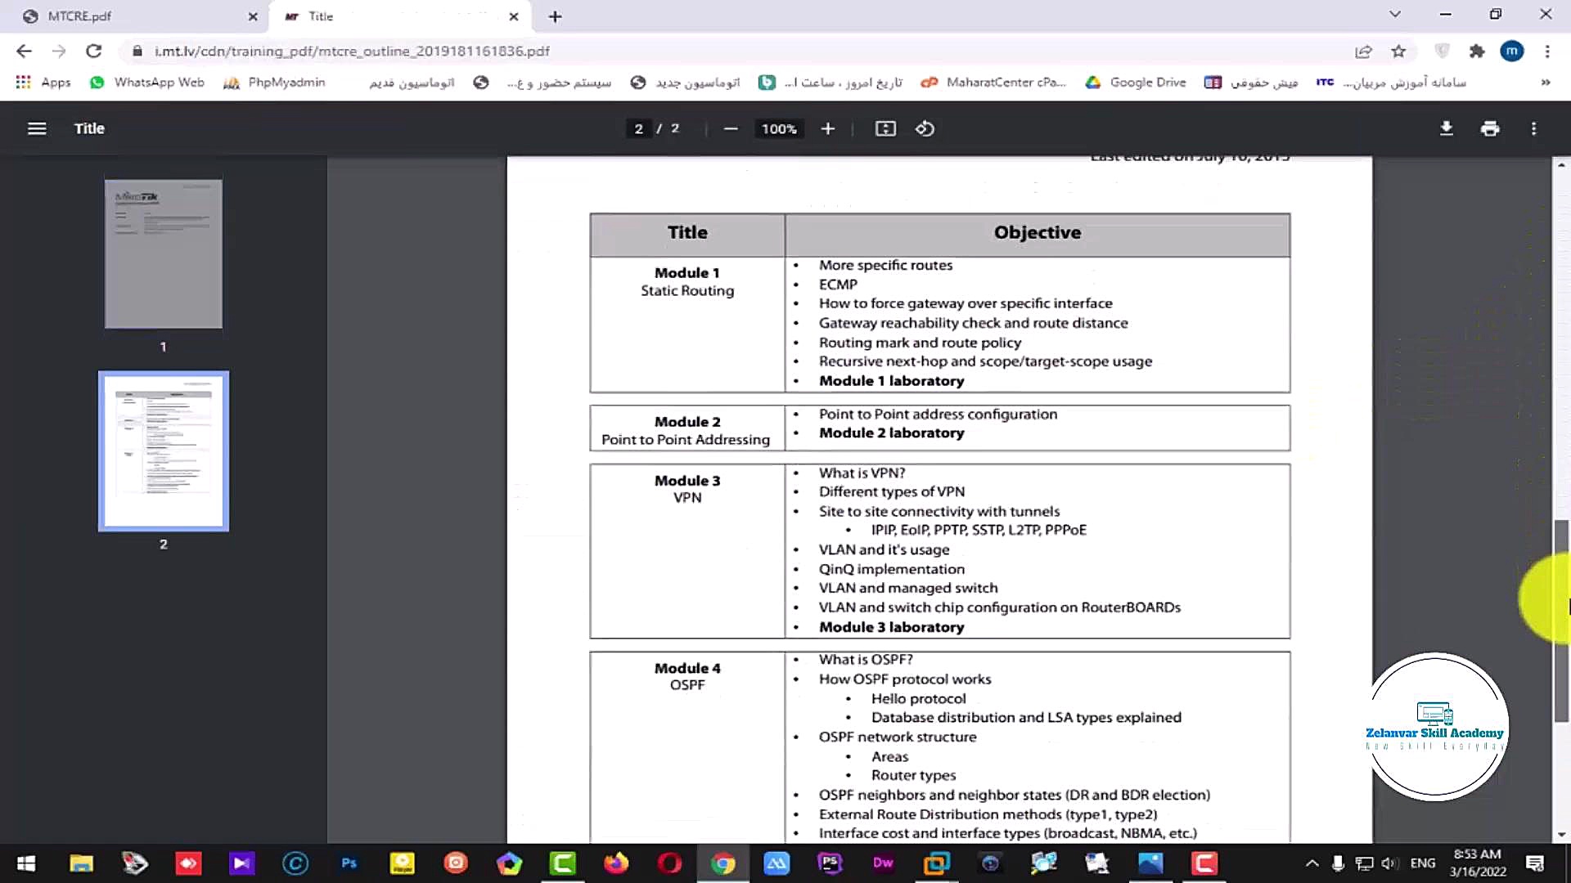1571x883 pixels.
Task: Select page 1 thumbnail
Action: coord(164,253)
